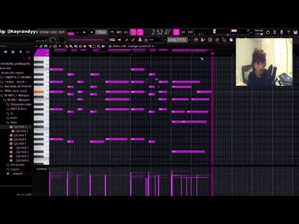Viewport: 299px width, 224px height.
Task: Expand the Fx folder in browser
Action: (x=12, y=113)
